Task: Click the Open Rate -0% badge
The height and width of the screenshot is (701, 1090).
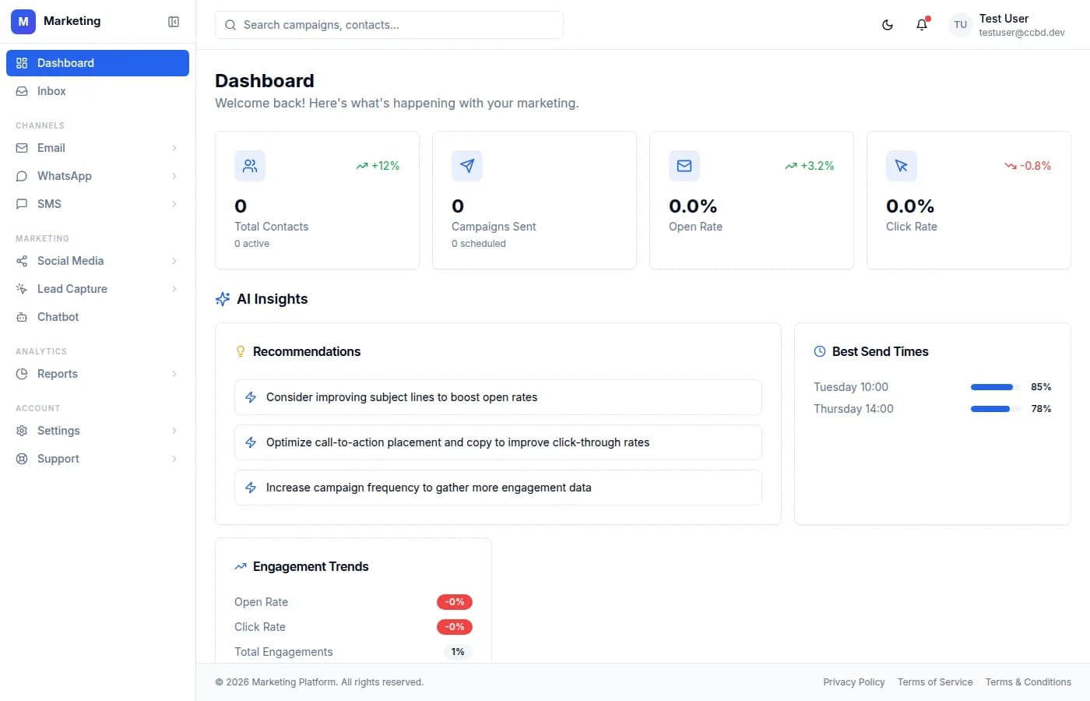Action: tap(455, 602)
